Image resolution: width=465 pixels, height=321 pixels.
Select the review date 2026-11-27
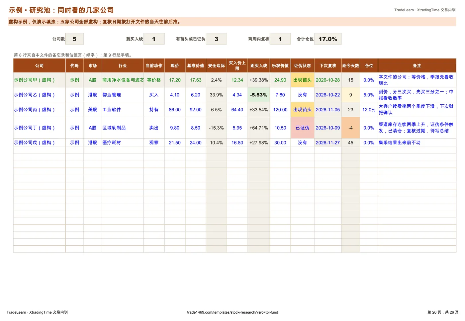328,143
